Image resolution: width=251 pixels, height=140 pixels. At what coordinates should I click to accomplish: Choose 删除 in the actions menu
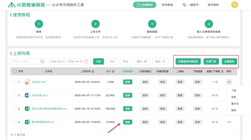(x=234, y=110)
